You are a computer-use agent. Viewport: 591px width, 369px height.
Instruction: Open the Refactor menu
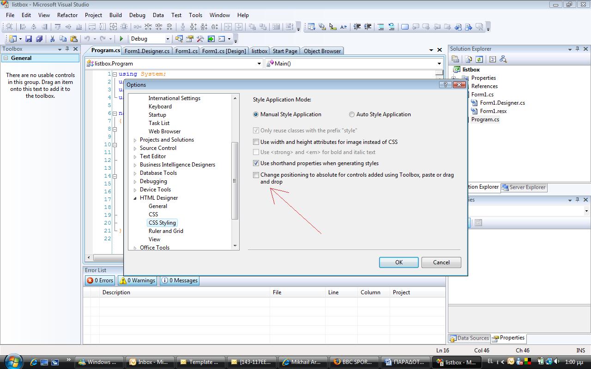[x=67, y=15]
